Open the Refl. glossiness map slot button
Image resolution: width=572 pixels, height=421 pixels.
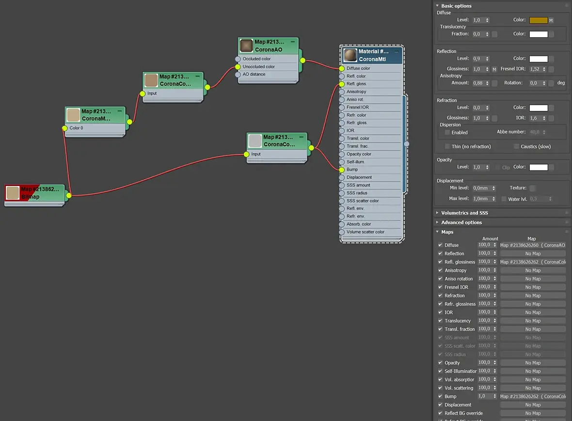[533, 262]
